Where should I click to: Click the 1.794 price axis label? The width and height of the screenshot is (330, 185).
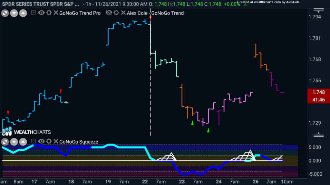coord(315,17)
